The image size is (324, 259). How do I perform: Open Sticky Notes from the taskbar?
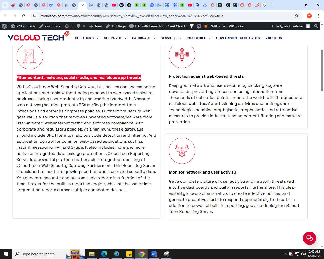coord(129,254)
